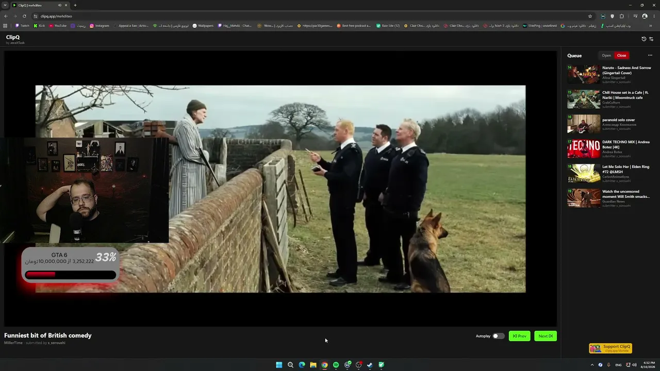Focus the address bar showing clipq.app/mehditeo

click(x=309, y=16)
